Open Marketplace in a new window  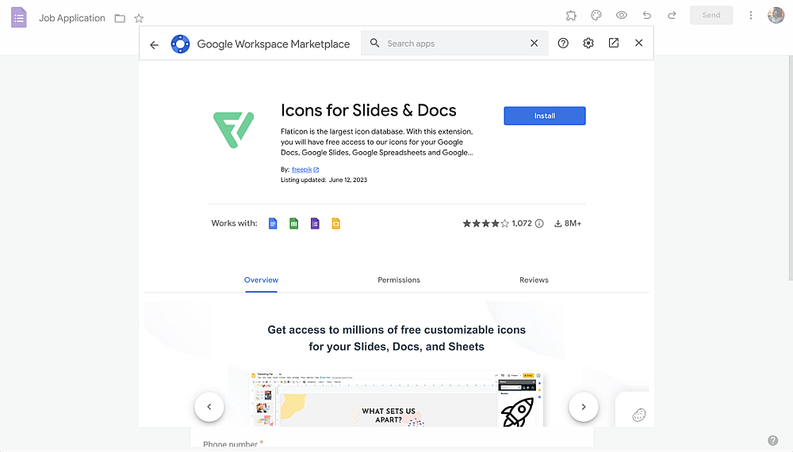click(x=614, y=43)
